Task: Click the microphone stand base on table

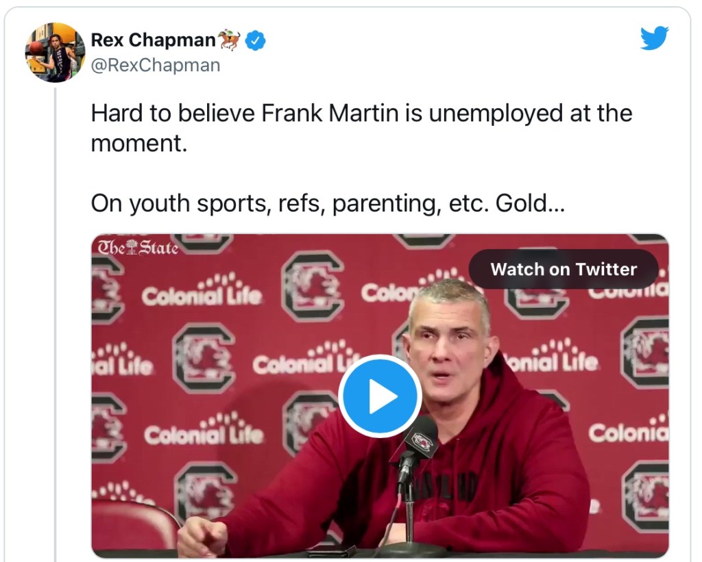Action: tap(411, 548)
